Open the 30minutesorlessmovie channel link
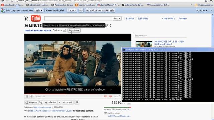 pyautogui.click(x=37, y=30)
